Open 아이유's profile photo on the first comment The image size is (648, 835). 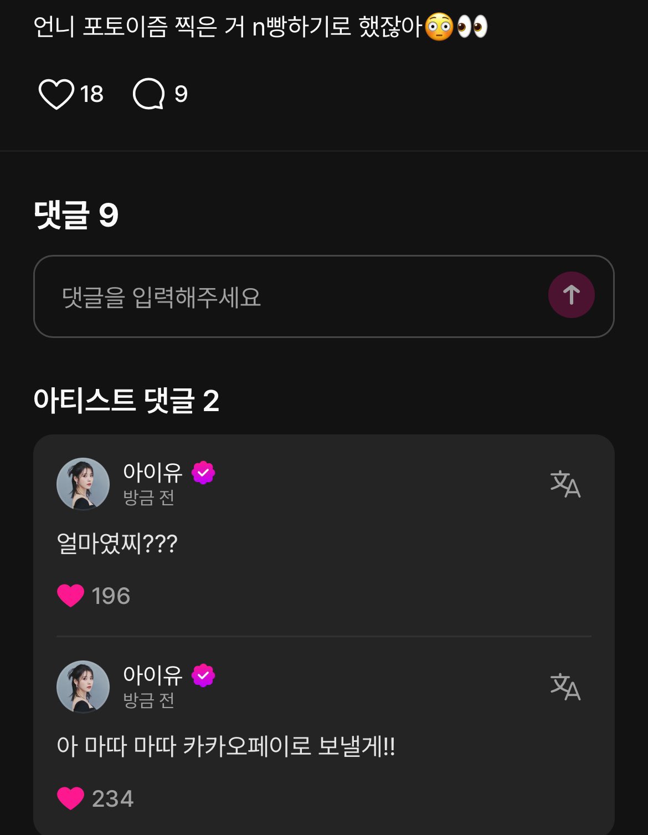pyautogui.click(x=83, y=484)
